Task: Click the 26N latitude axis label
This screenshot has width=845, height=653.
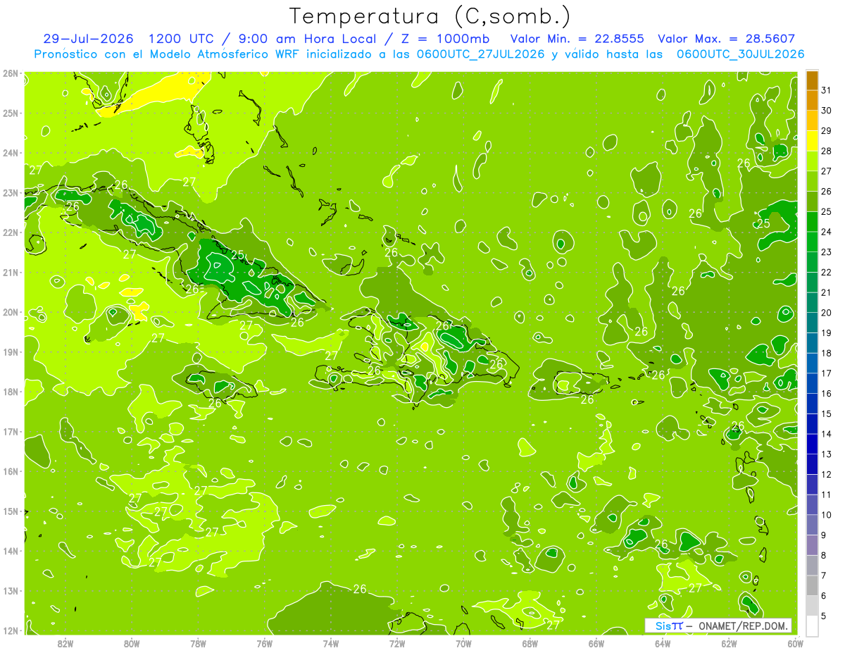Action: click(x=10, y=73)
